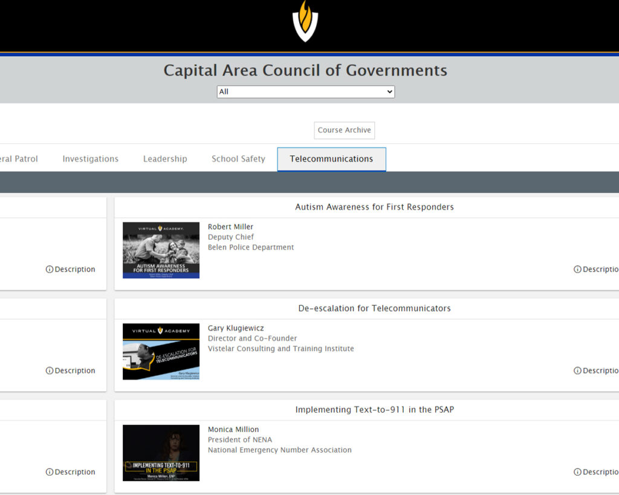This screenshot has width=619, height=495.
Task: Click the Virtual Academy flame shield logo
Action: coord(305,21)
